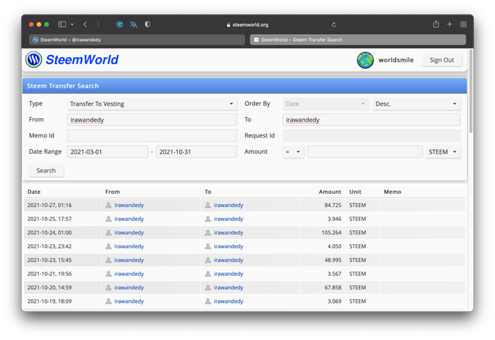The height and width of the screenshot is (340, 495).
Task: Go forward with the browser forward arrow
Action: (x=98, y=24)
